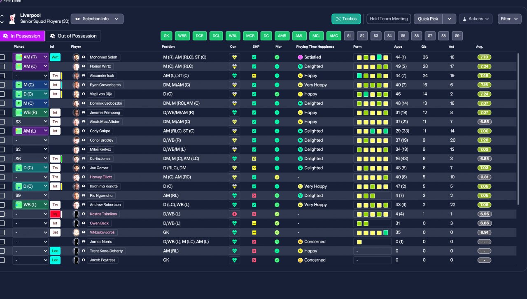Open Curtis Jones's S6 picked dropdown

[31, 159]
